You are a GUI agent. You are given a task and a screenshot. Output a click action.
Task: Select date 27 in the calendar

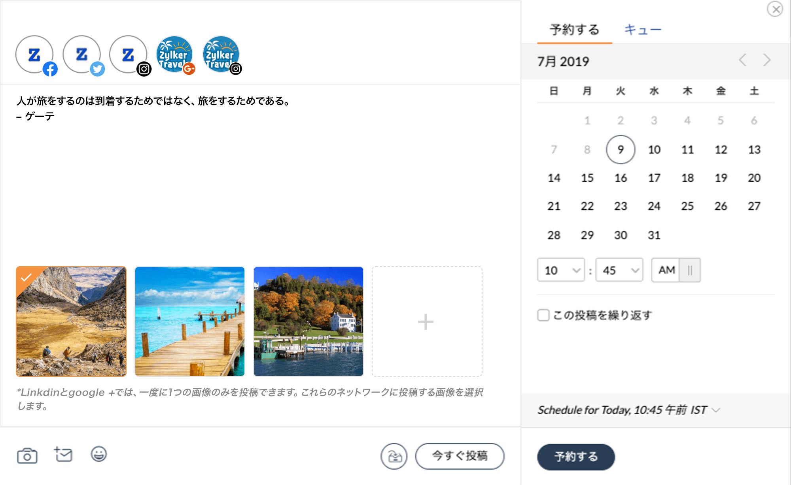[x=754, y=206]
